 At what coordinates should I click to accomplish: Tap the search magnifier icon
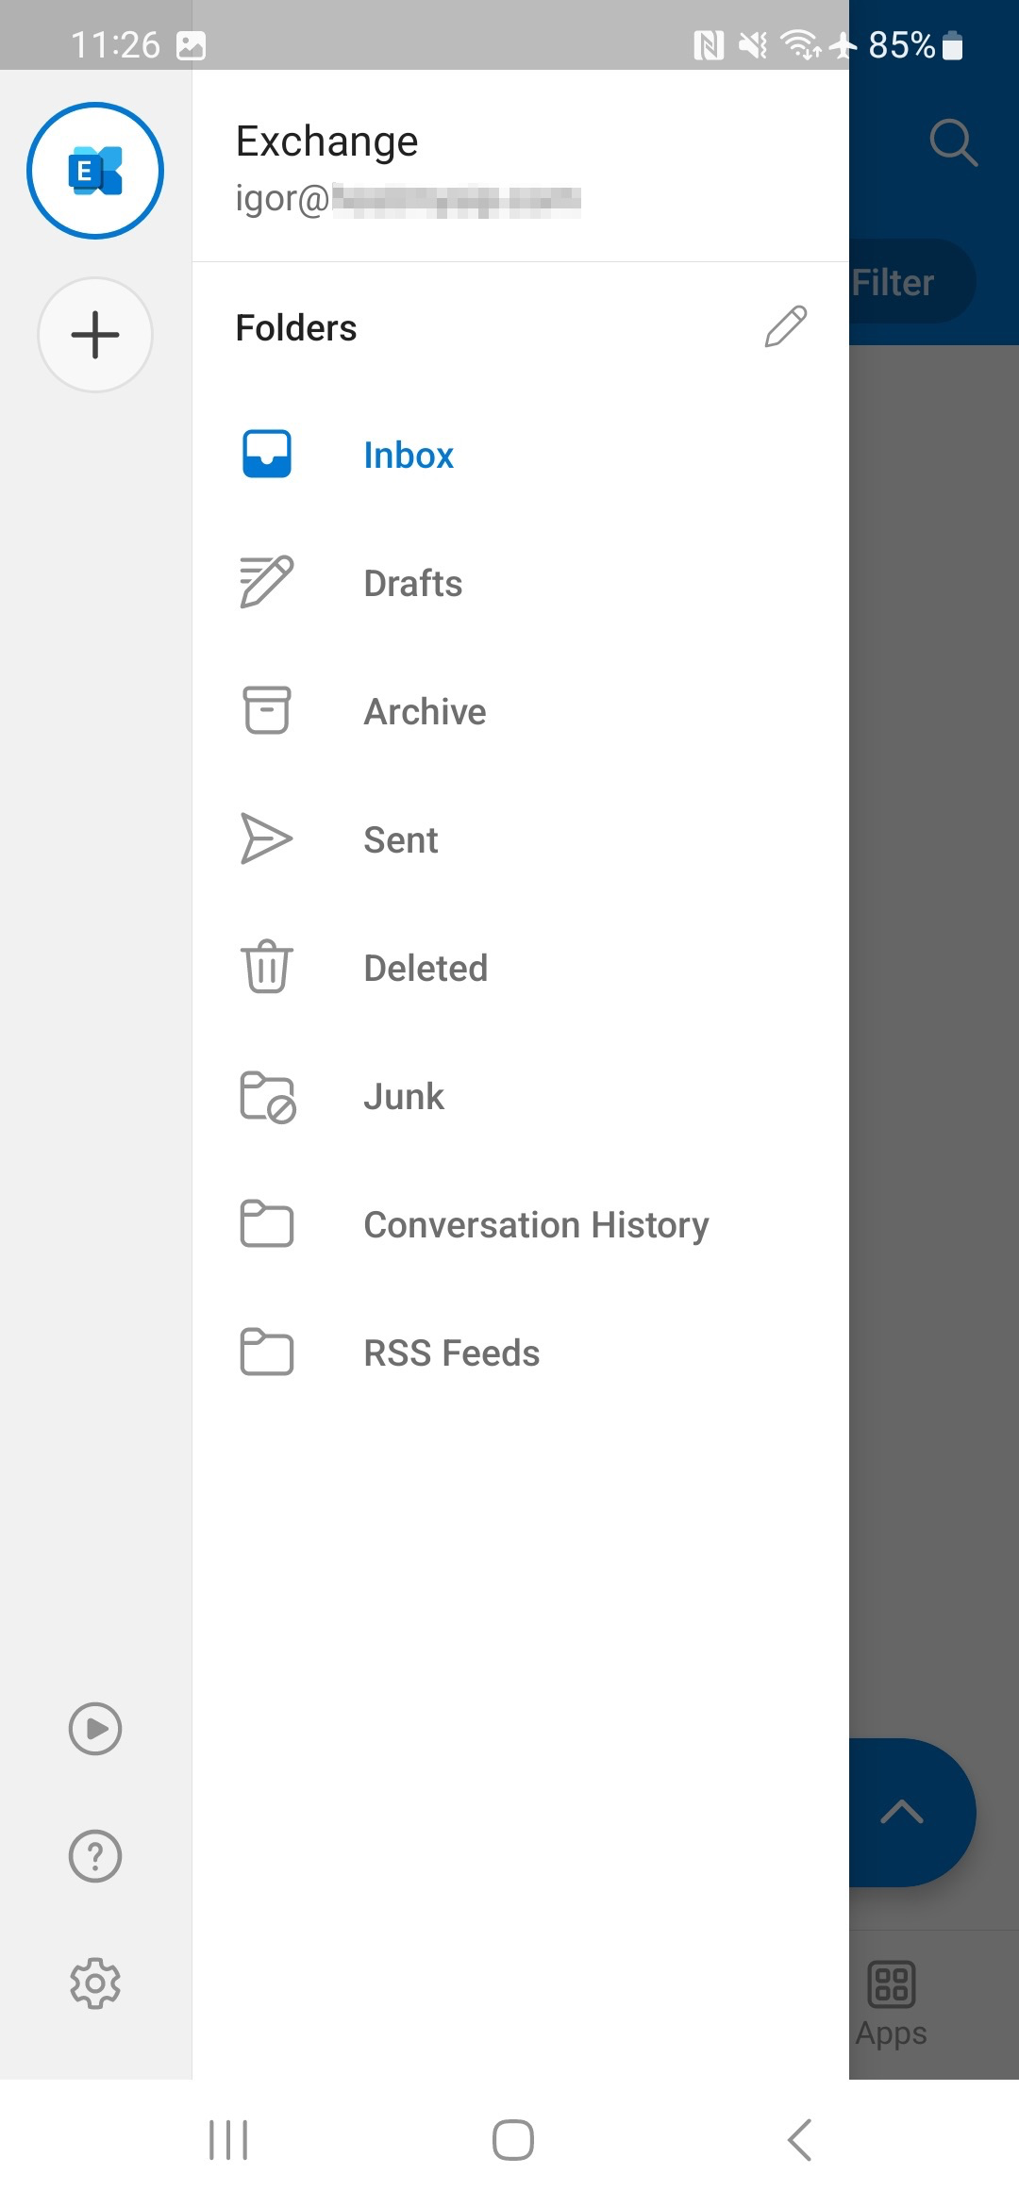(953, 142)
